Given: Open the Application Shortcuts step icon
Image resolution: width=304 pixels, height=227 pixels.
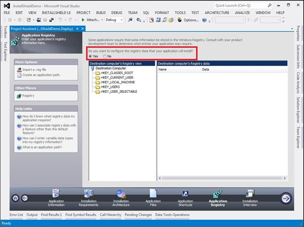Looking at the screenshot, I should [185, 194].
